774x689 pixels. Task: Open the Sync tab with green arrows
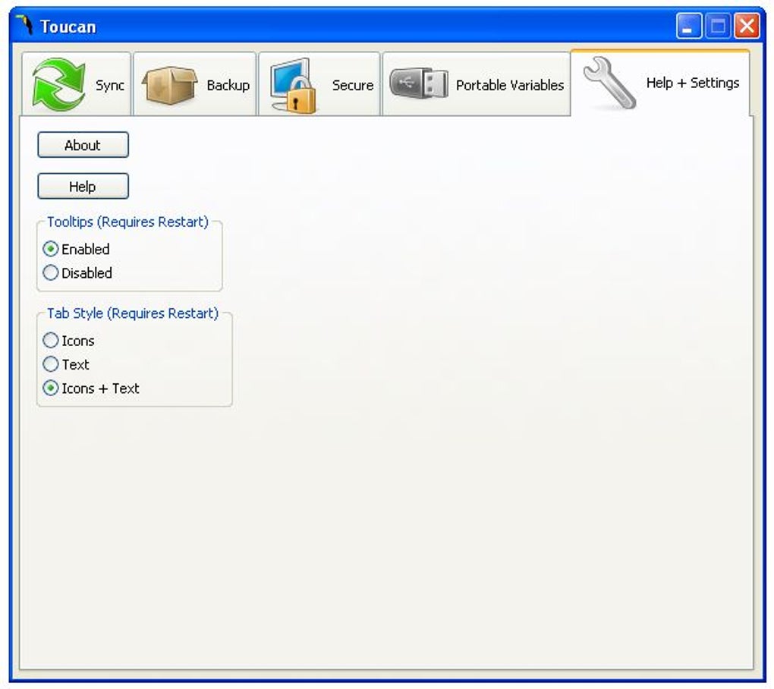coord(77,84)
